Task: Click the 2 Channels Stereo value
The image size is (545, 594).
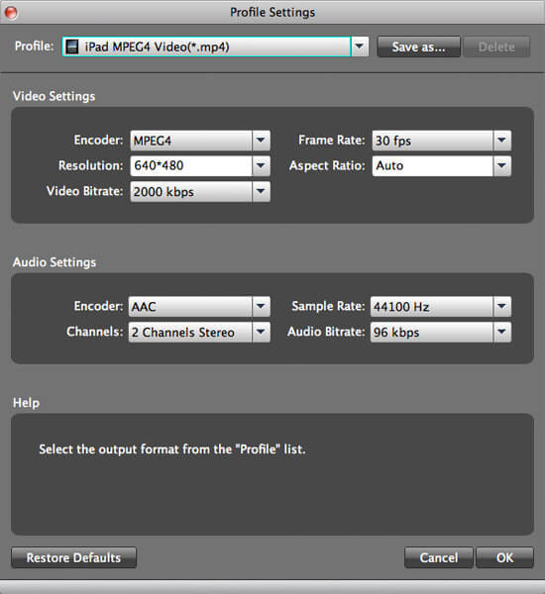Action: point(182,333)
